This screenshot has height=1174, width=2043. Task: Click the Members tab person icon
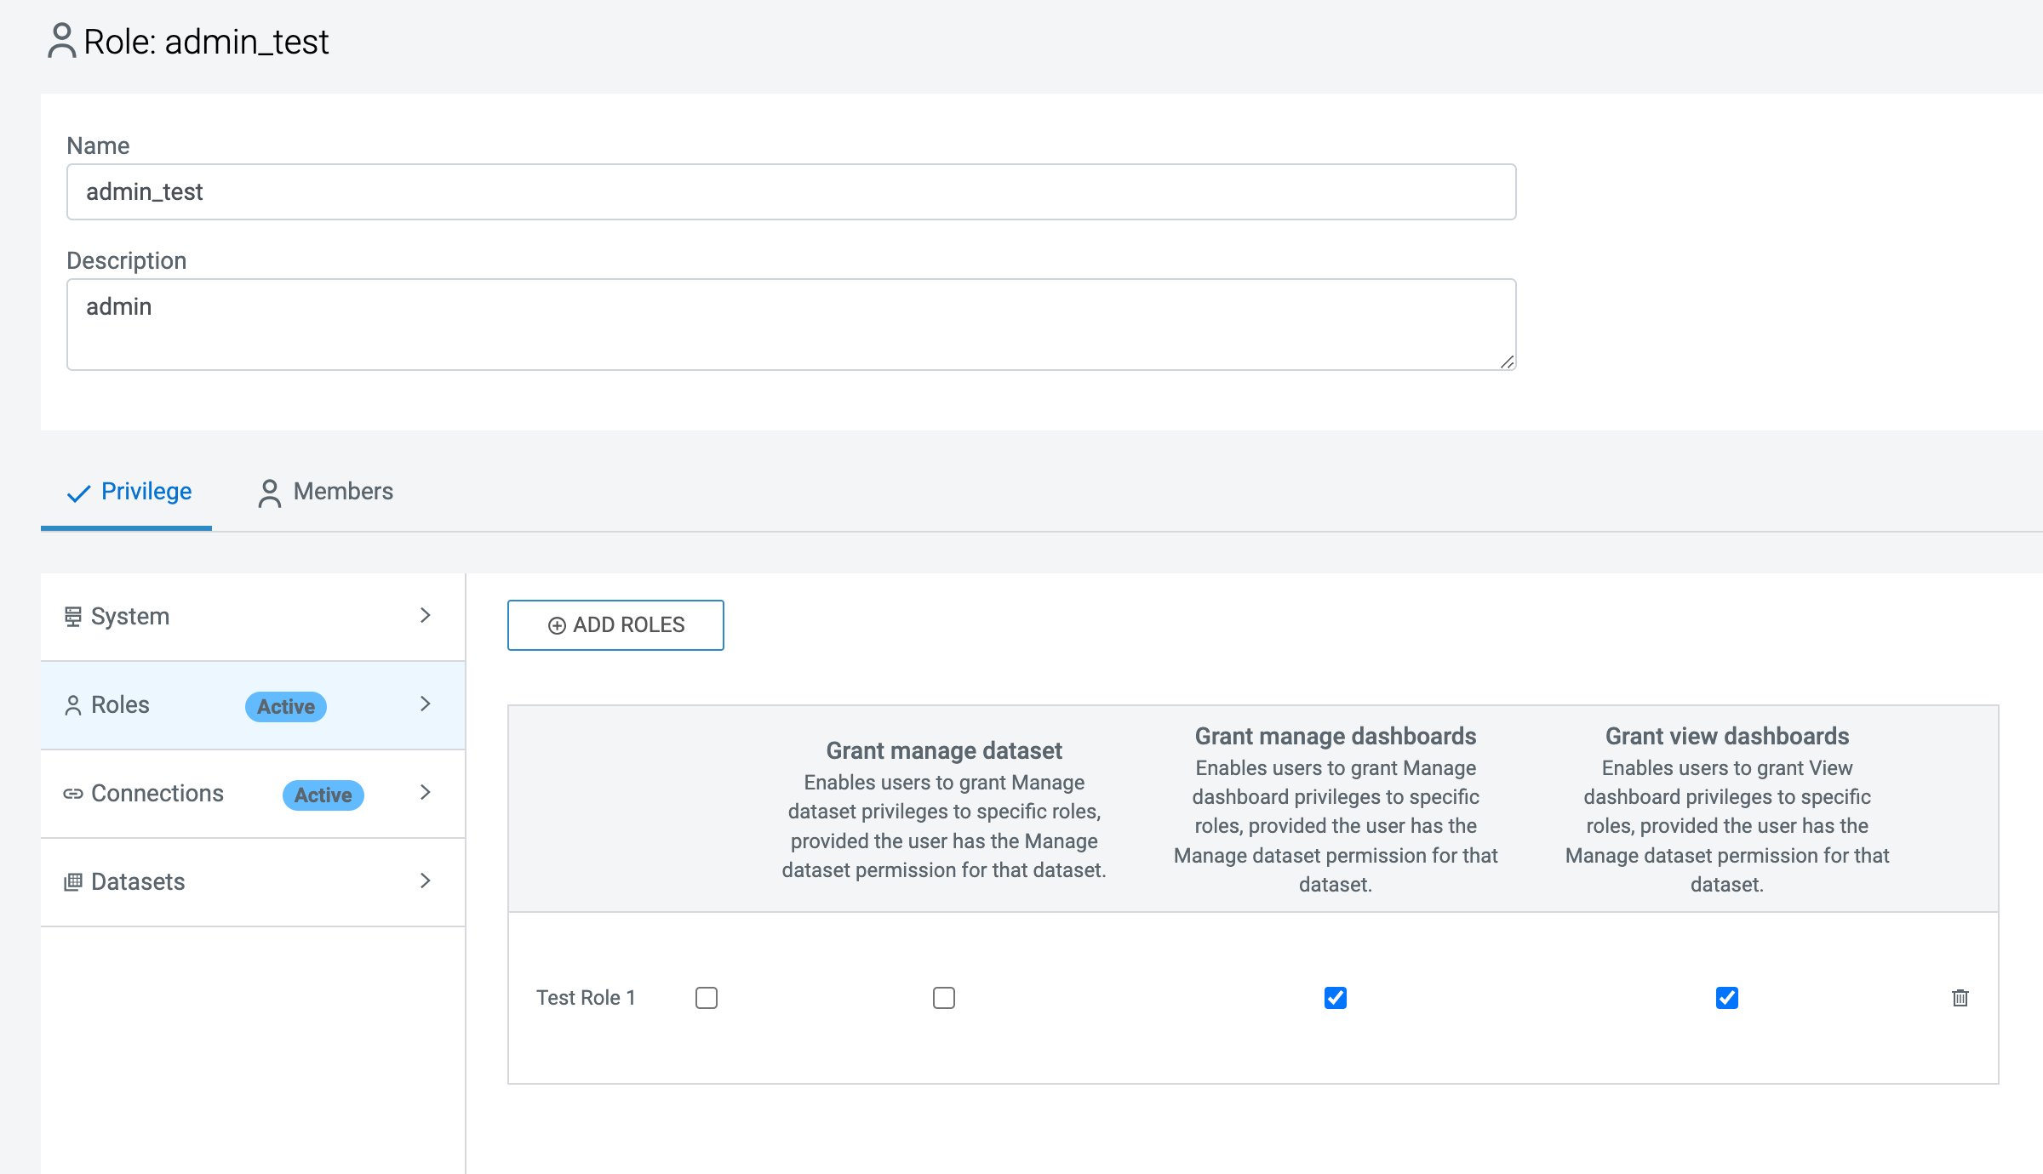pyautogui.click(x=269, y=493)
